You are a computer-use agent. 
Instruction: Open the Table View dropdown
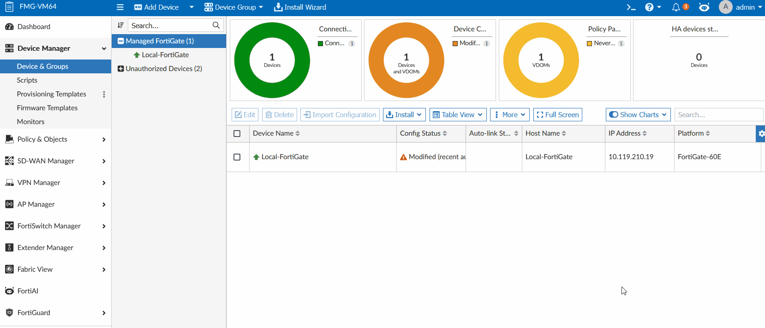pyautogui.click(x=458, y=115)
